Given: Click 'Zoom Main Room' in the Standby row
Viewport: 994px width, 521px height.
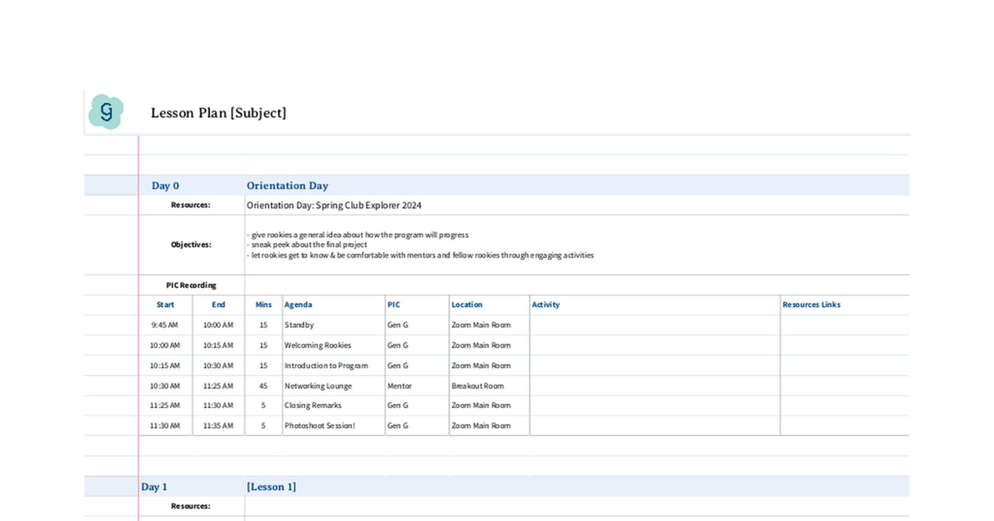Looking at the screenshot, I should [x=481, y=325].
